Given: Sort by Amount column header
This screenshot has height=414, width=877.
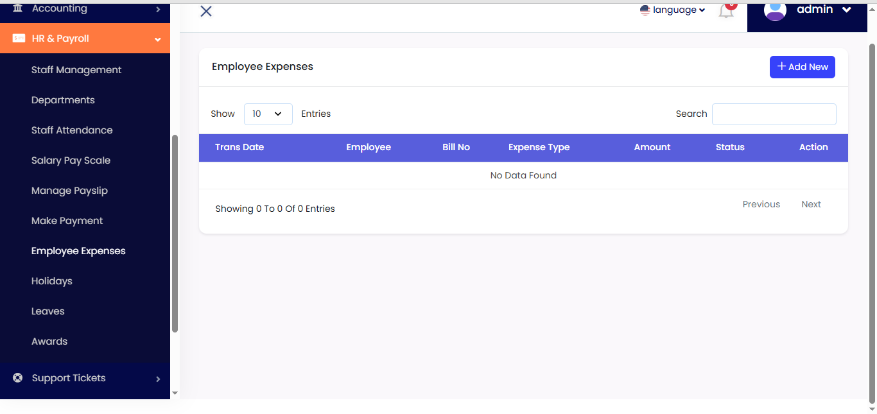Looking at the screenshot, I should [652, 147].
